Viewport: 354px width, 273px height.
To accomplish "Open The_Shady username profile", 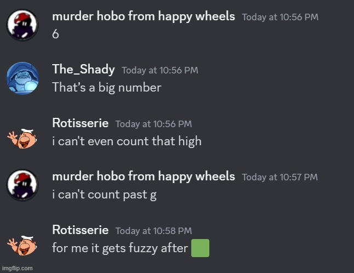I will coord(83,69).
